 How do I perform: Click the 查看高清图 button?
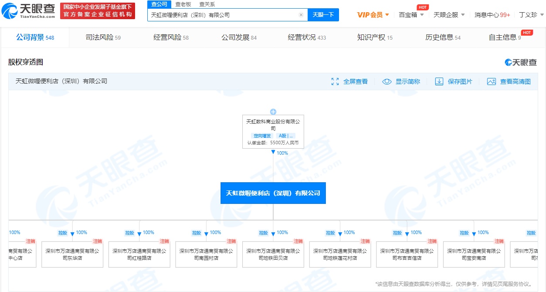coord(509,81)
